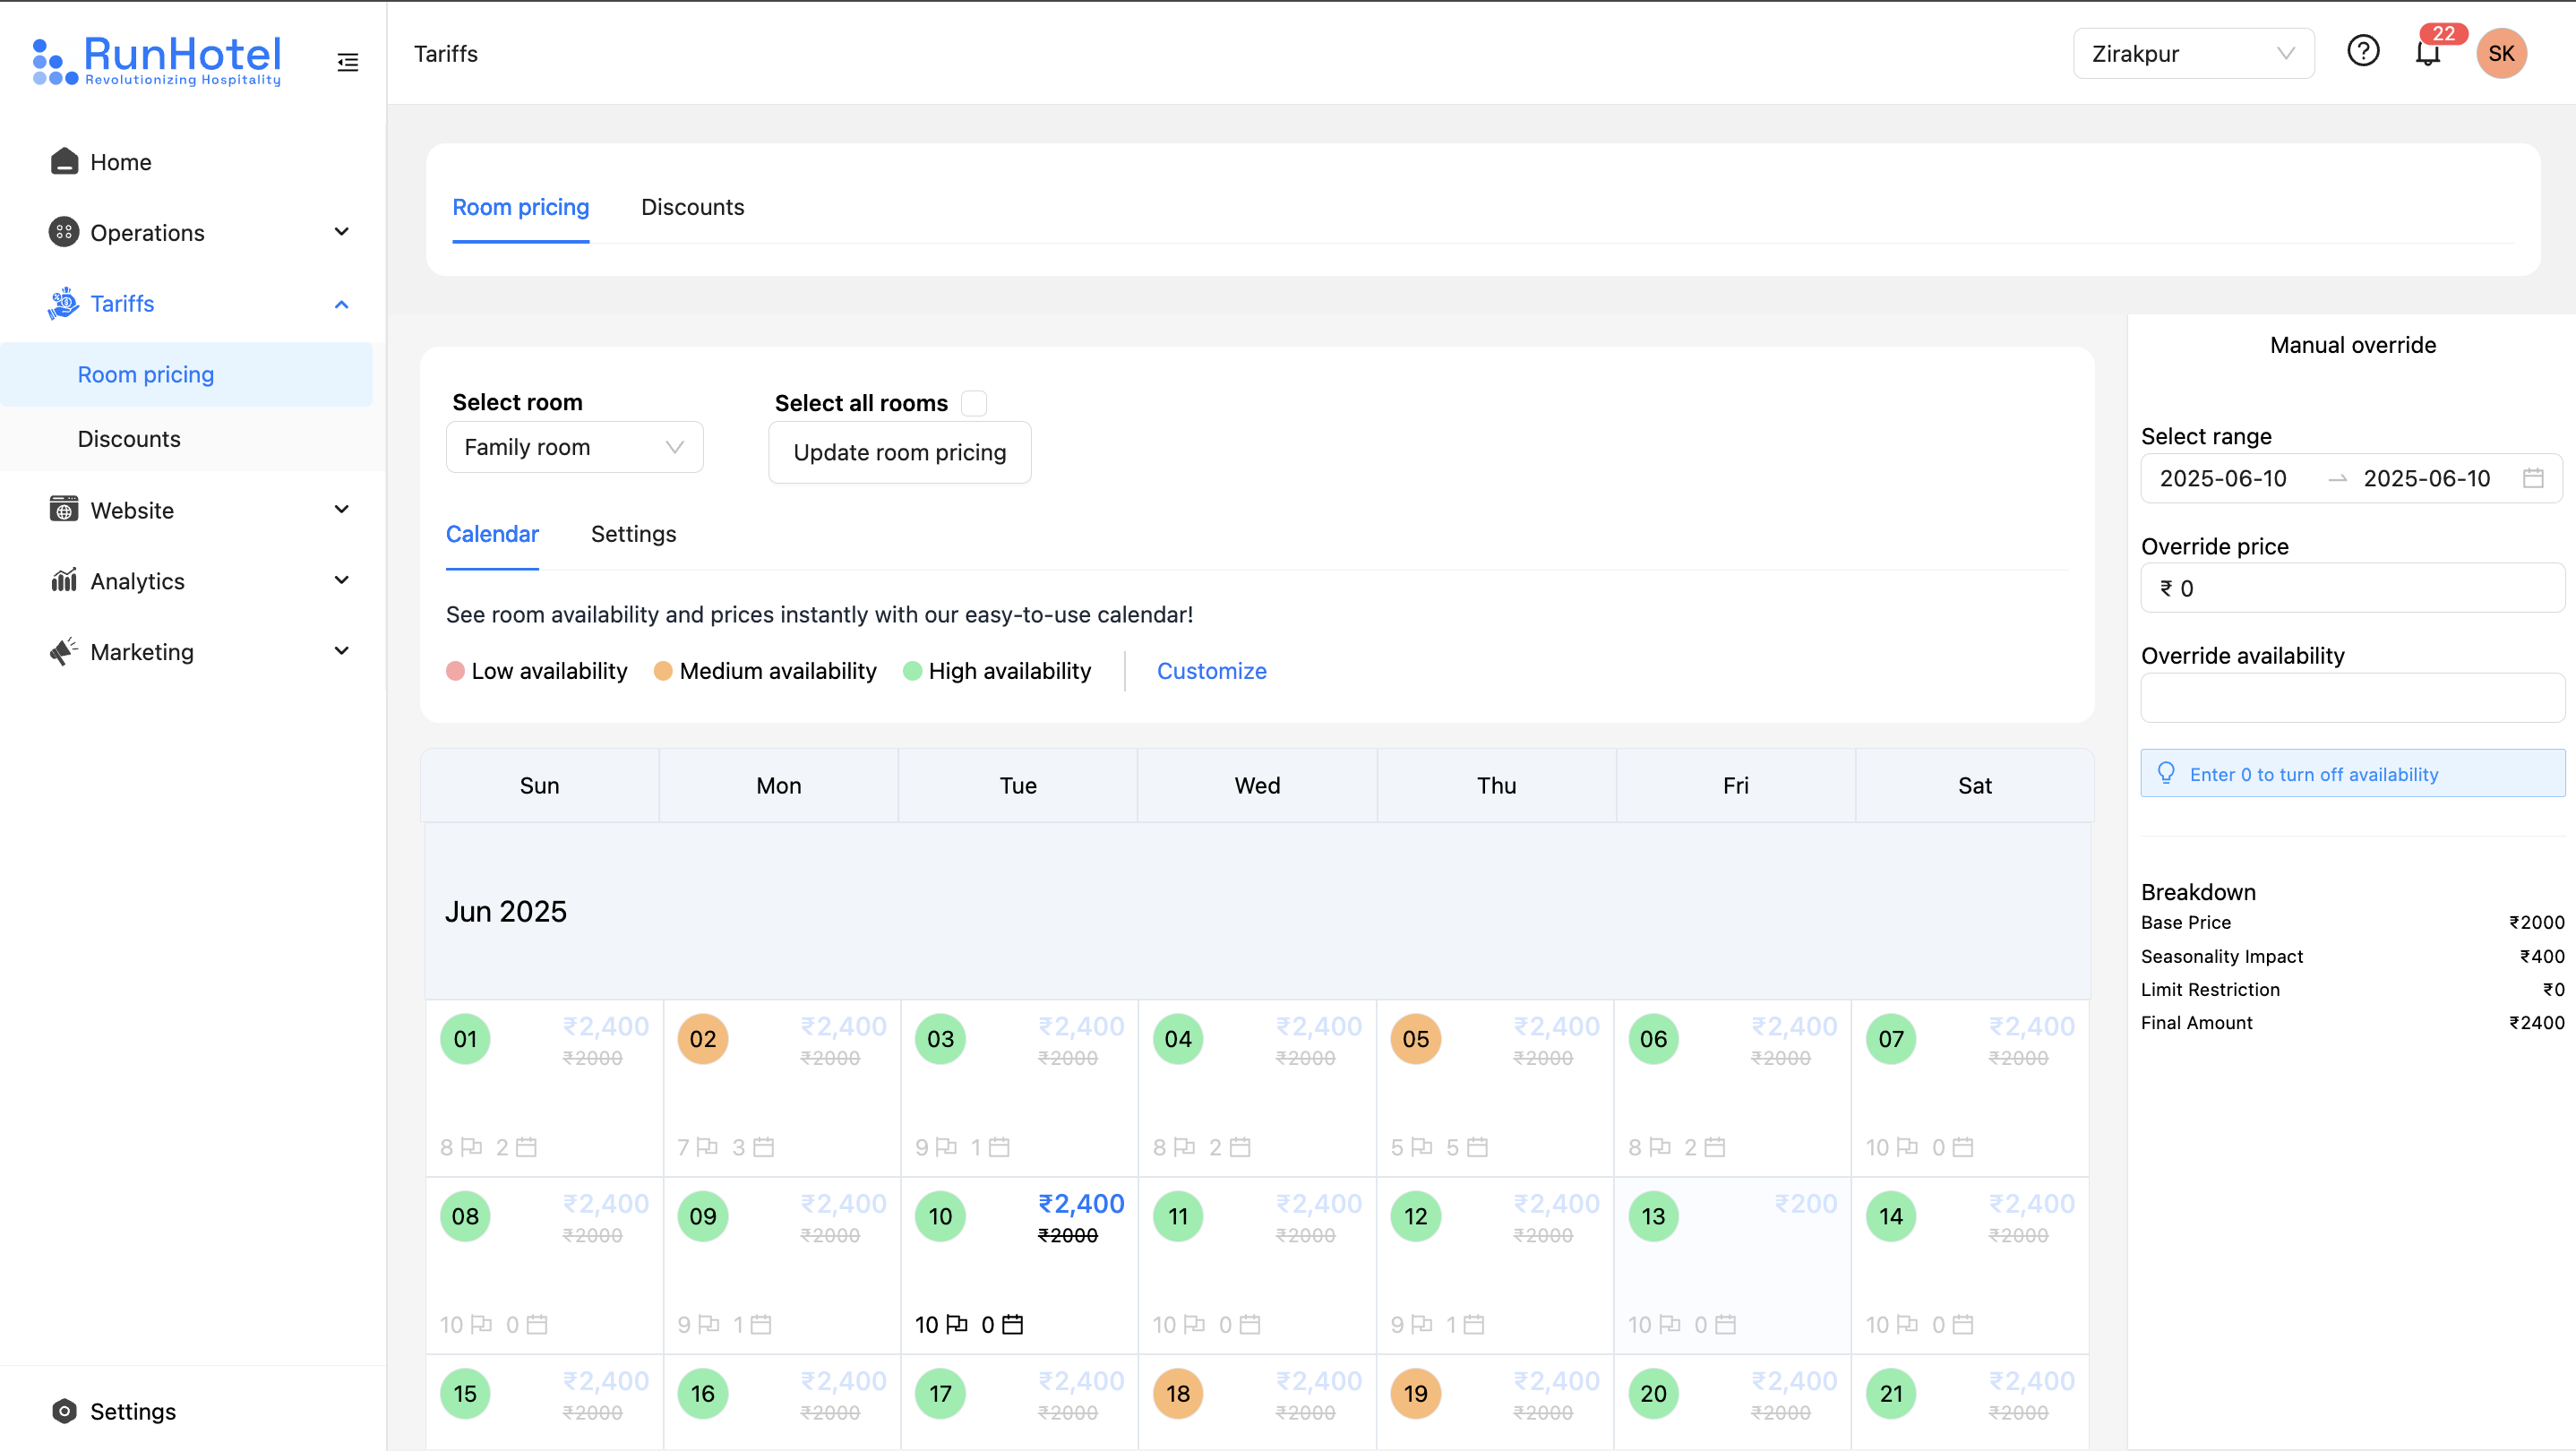Image resolution: width=2576 pixels, height=1451 pixels.
Task: Open the Customize availability link
Action: [1211, 671]
